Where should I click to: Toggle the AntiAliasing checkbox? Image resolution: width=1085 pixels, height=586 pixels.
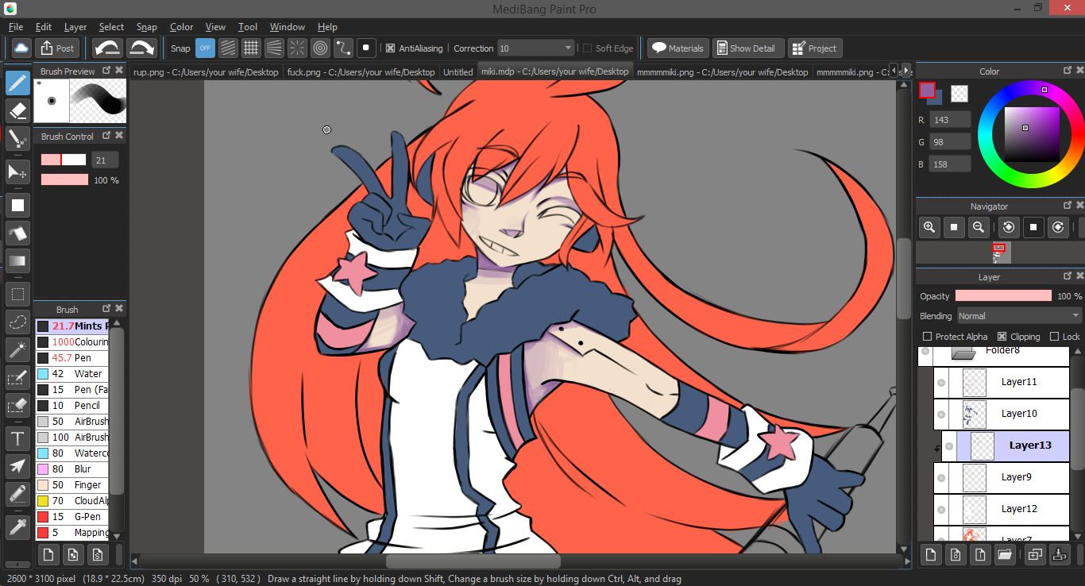click(390, 48)
